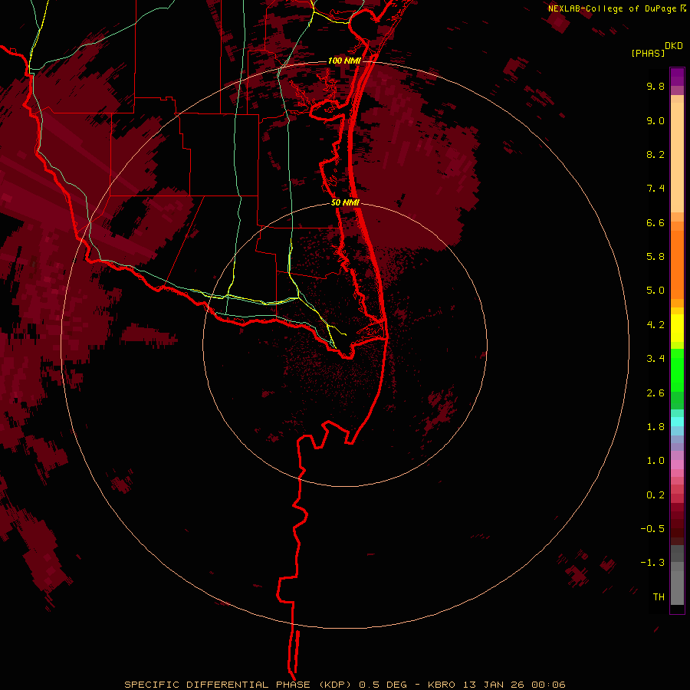Screen dimensions: 690x690
Task: Click the 9.8 value on the color scale
Action: pyautogui.click(x=655, y=86)
